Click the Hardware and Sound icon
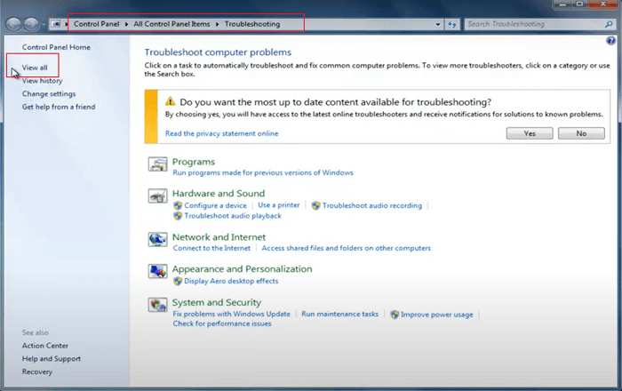 point(157,197)
